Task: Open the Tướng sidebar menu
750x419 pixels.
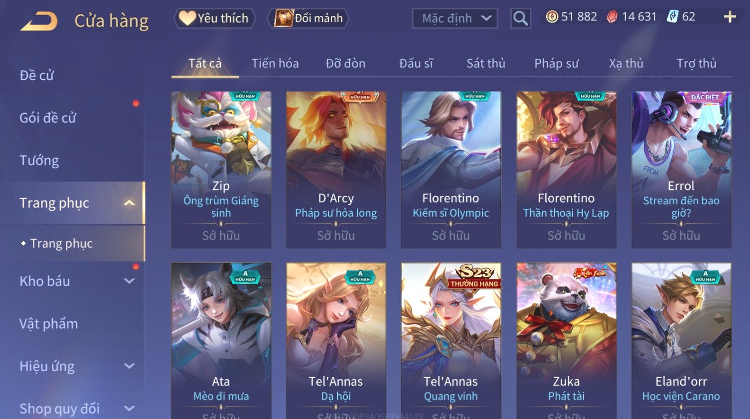Action: 39,160
